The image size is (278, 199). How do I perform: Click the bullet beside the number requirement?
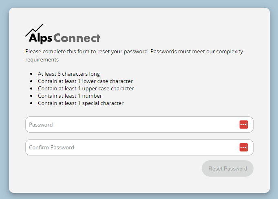31,96
